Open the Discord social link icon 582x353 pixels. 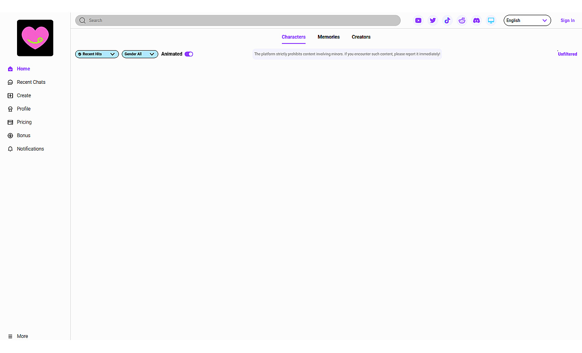[x=477, y=21]
